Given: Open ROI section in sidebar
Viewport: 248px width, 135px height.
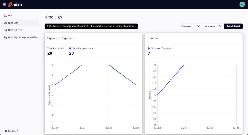Looking at the screenshot, I should 20,16.
